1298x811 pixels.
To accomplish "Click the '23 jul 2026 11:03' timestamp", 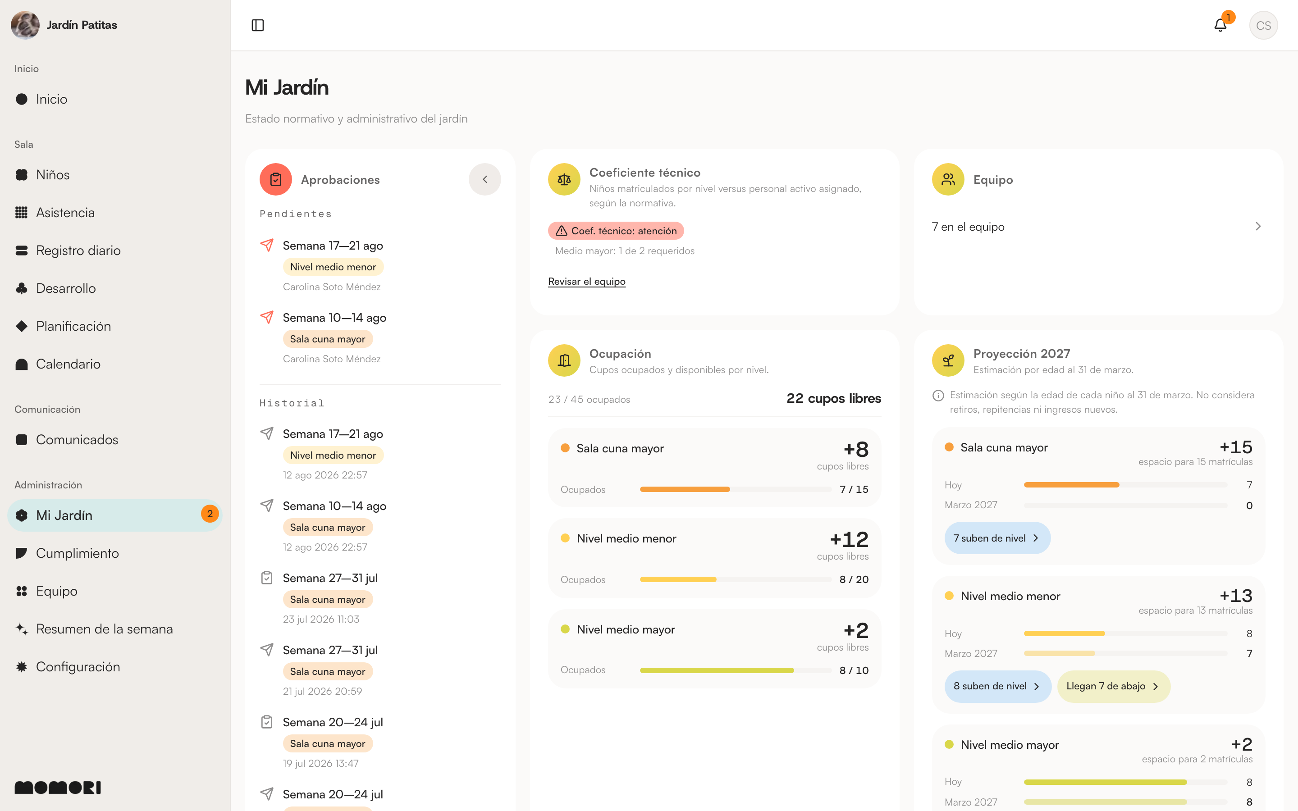I will [321, 620].
